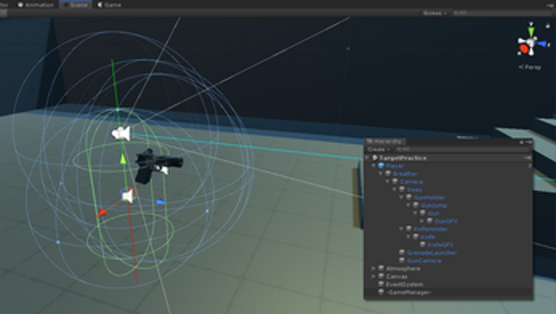Click the blue prefab cube icon of Player
The height and width of the screenshot is (314, 556).
pyautogui.click(x=381, y=166)
